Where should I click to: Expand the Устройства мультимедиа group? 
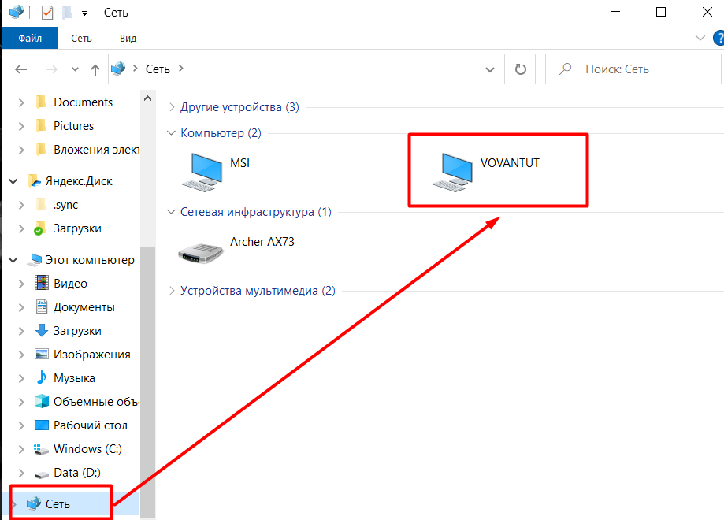tap(171, 290)
